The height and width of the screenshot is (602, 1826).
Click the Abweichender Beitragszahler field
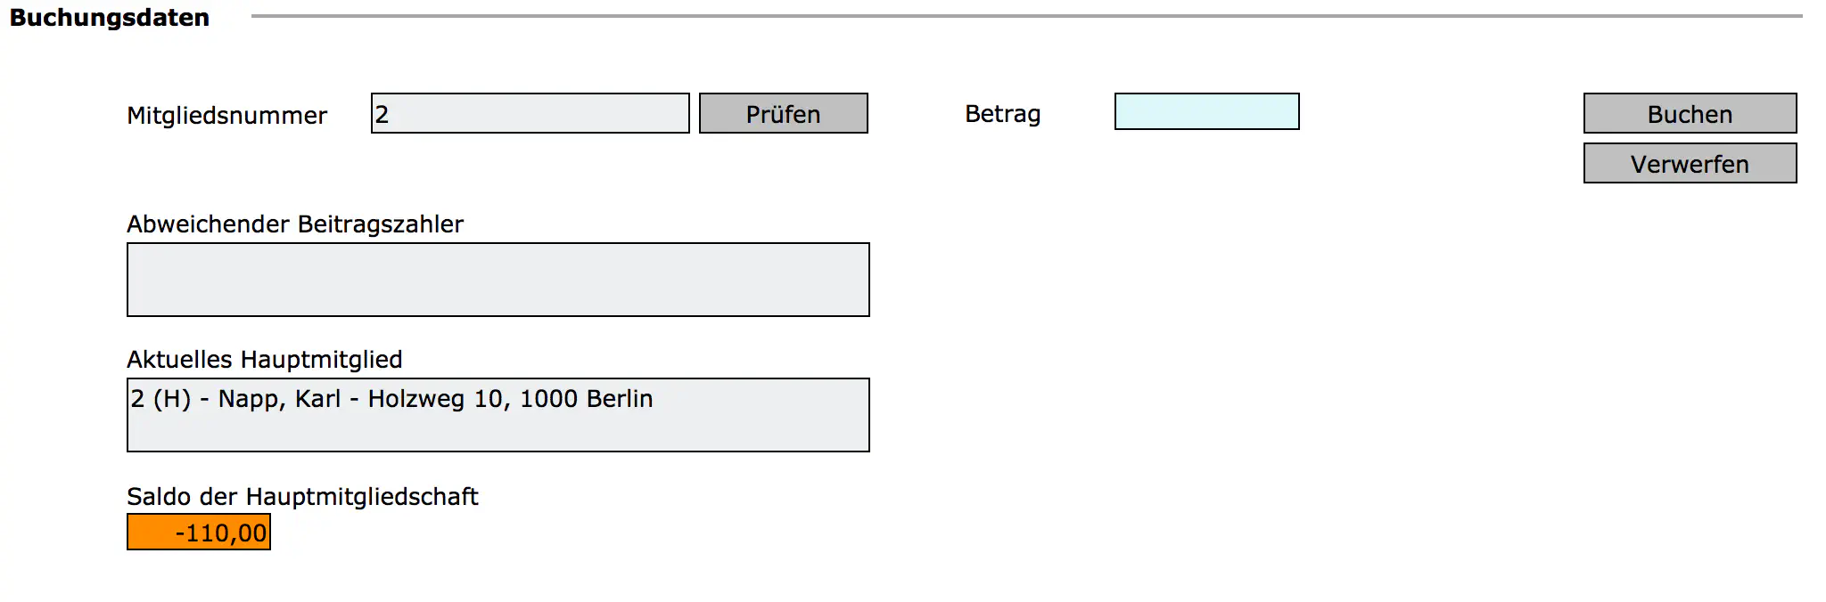(x=498, y=279)
